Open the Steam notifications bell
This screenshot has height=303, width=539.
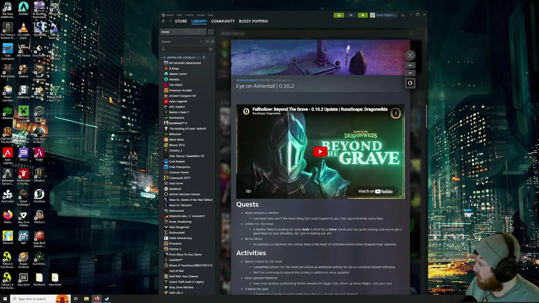click(x=363, y=15)
